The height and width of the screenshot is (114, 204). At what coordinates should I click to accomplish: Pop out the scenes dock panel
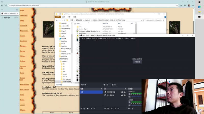point(101,89)
